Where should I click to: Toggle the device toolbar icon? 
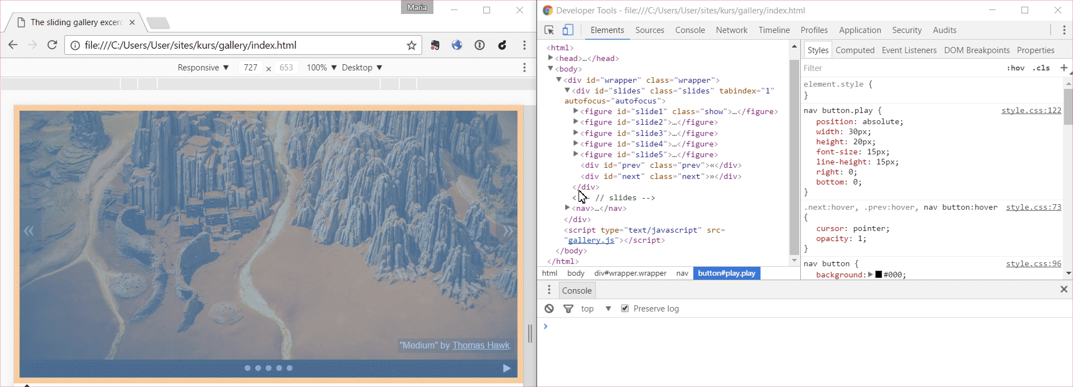568,30
